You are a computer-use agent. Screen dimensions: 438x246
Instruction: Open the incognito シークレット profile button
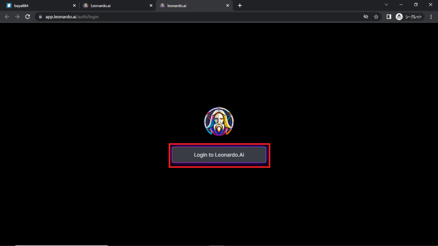409,17
